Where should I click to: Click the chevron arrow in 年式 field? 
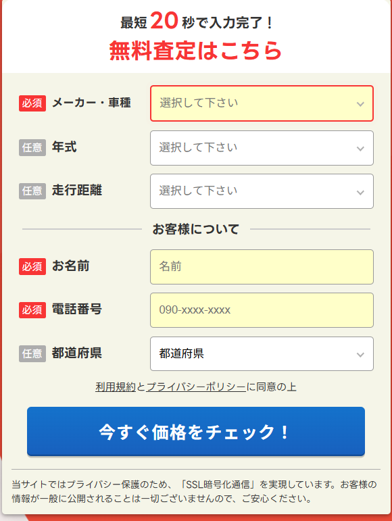coord(360,149)
